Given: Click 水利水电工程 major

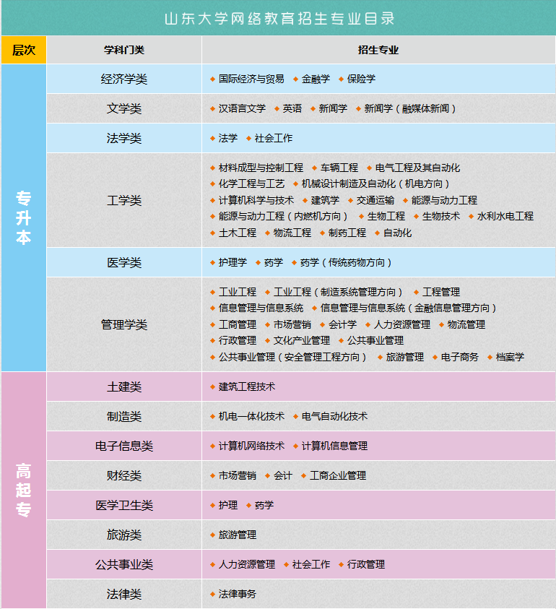Looking at the screenshot, I should click(x=505, y=216).
